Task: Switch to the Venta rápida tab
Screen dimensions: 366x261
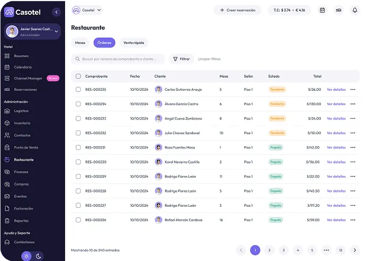Action: point(134,42)
